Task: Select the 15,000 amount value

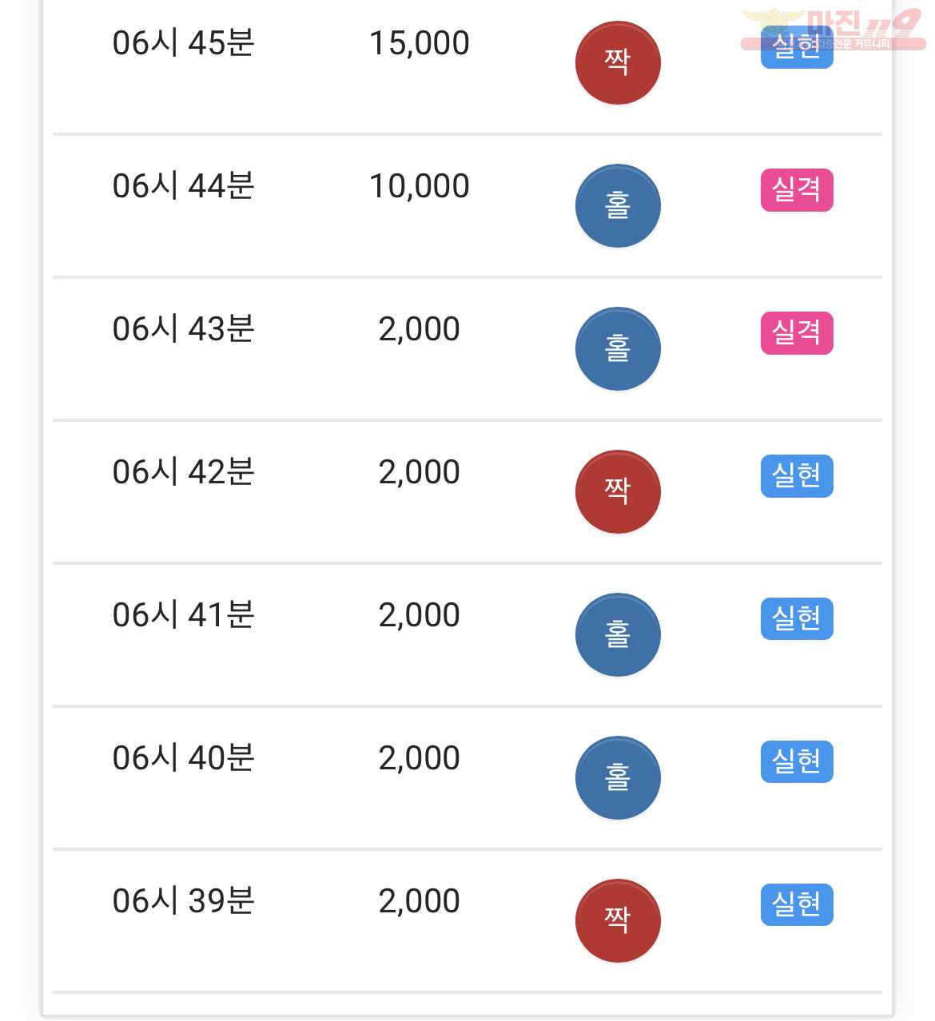Action: [x=420, y=43]
